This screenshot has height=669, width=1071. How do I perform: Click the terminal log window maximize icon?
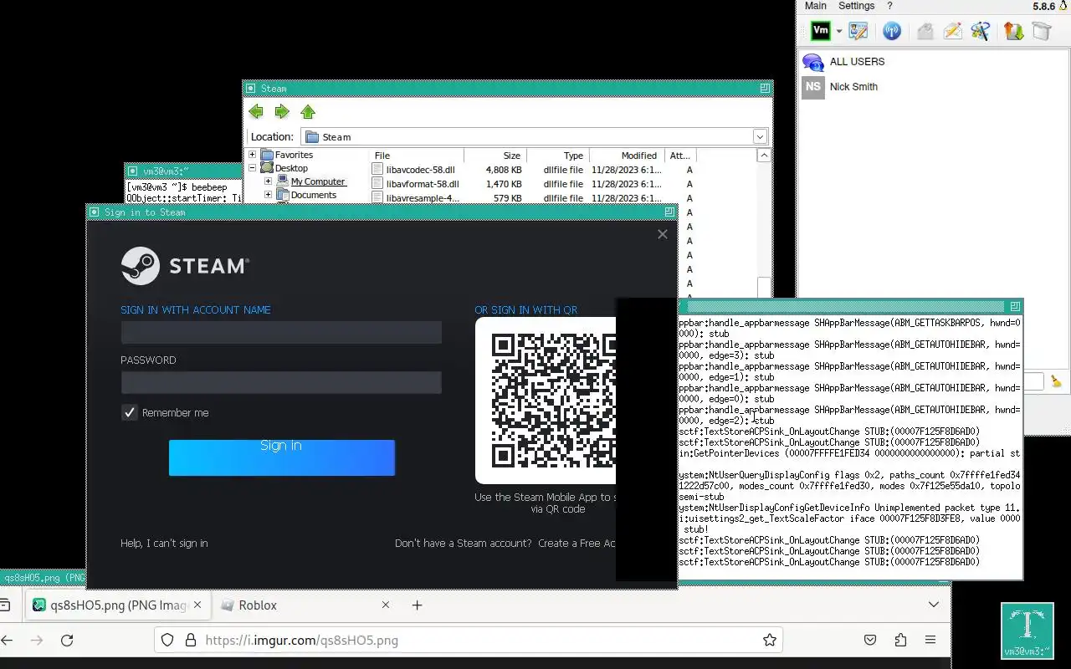tap(1015, 307)
